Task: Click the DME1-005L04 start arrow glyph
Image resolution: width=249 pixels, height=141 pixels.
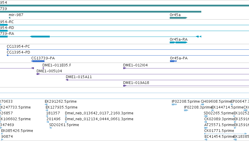Action: pyautogui.click(x=38, y=74)
